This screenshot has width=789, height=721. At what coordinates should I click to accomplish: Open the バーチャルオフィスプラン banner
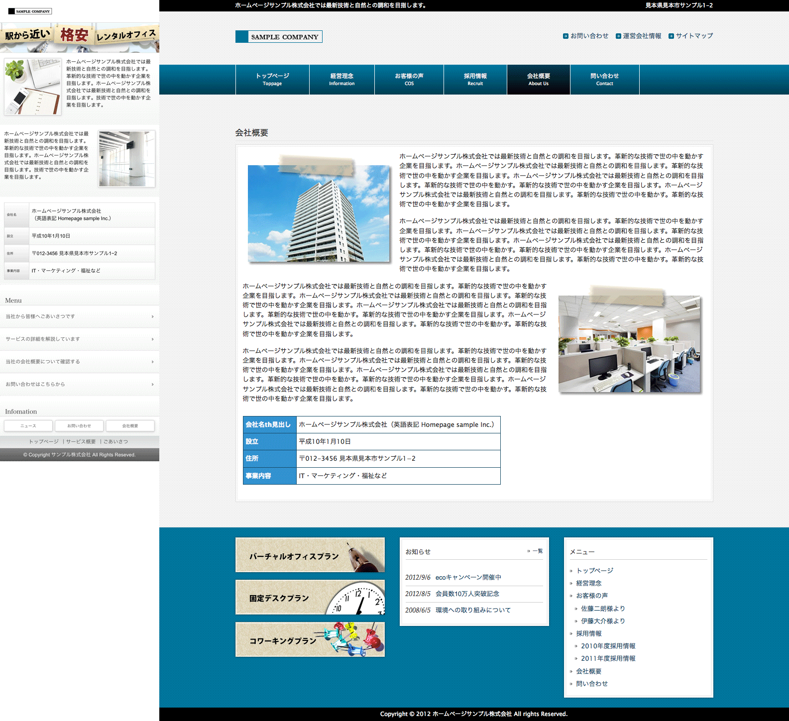(310, 555)
